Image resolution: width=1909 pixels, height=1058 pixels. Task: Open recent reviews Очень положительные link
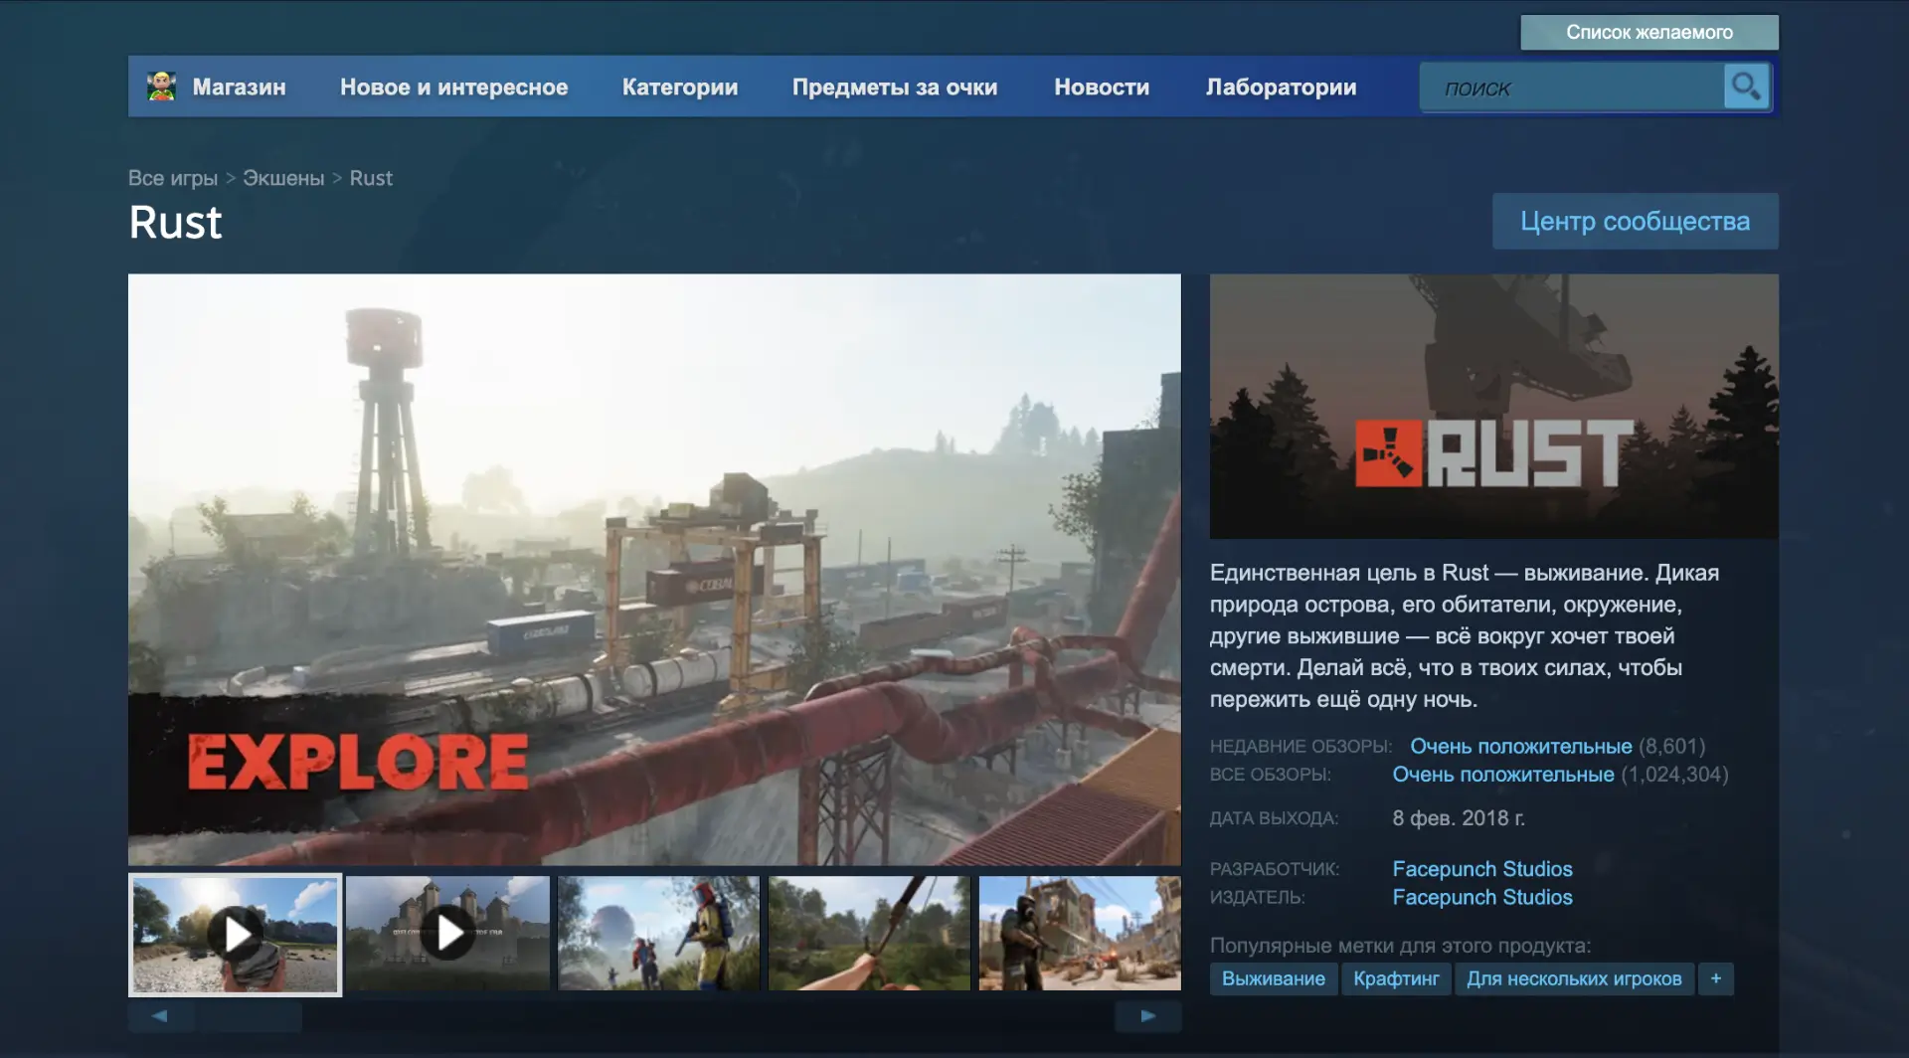pyautogui.click(x=1521, y=746)
